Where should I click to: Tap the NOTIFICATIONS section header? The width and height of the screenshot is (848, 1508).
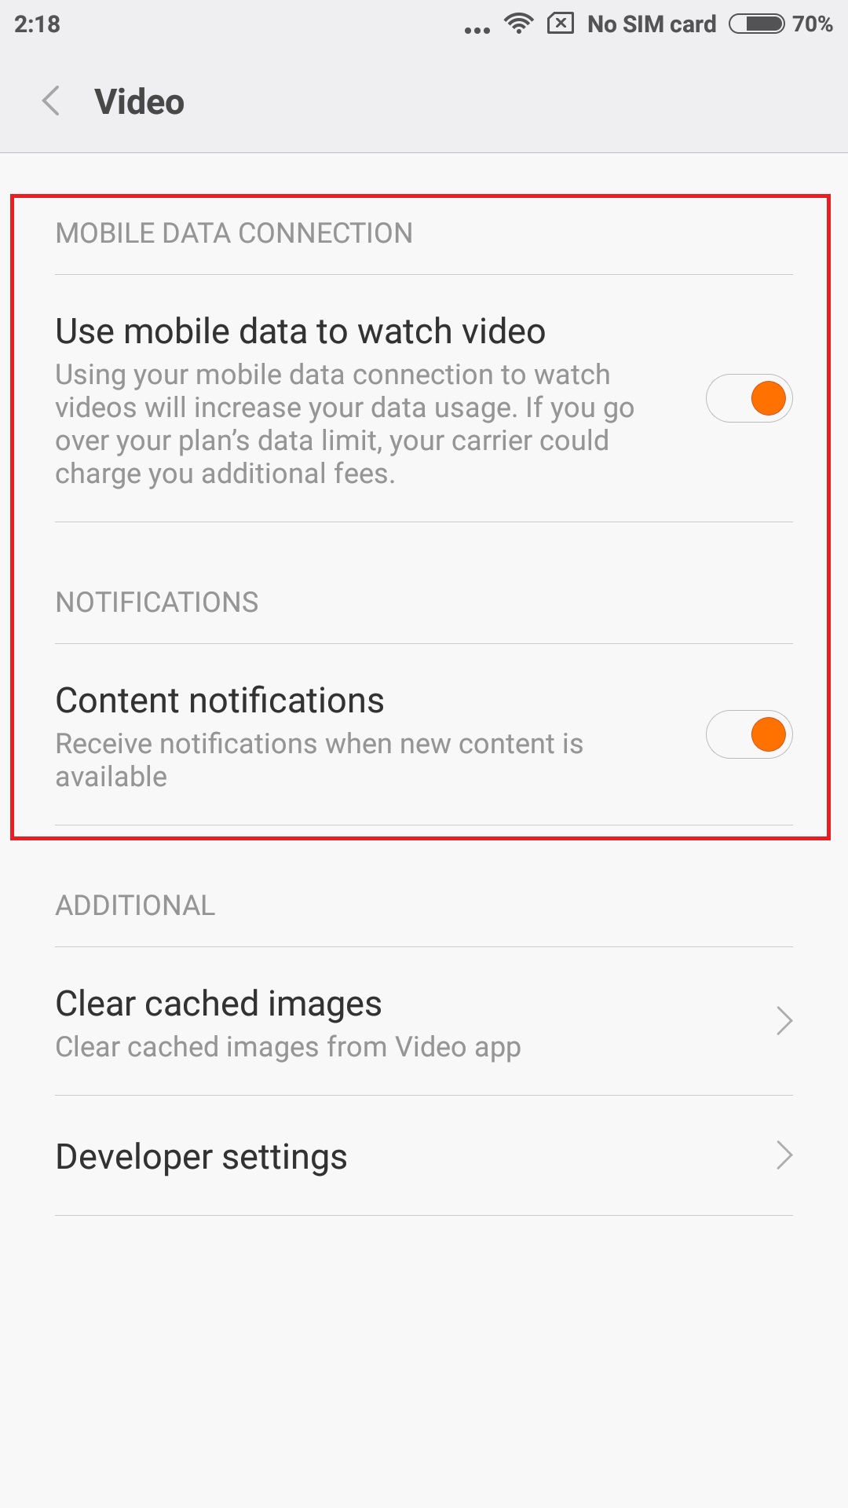pos(157,602)
